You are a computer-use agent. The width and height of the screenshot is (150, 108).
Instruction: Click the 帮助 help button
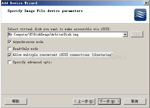click(16, 101)
